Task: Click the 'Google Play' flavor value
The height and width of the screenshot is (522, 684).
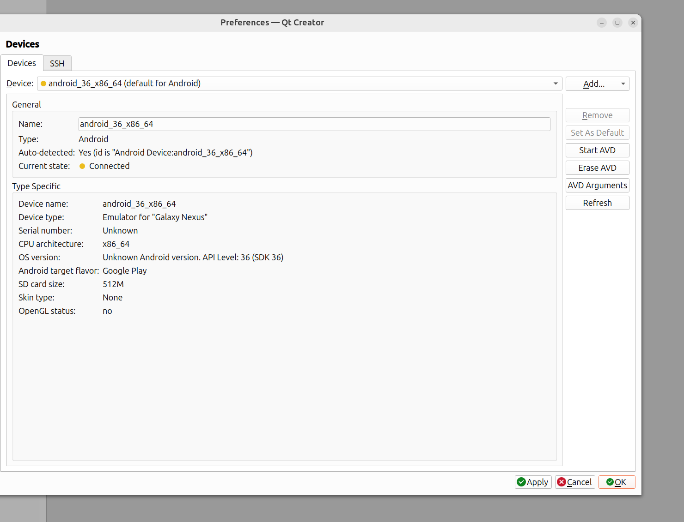Action: (125, 271)
